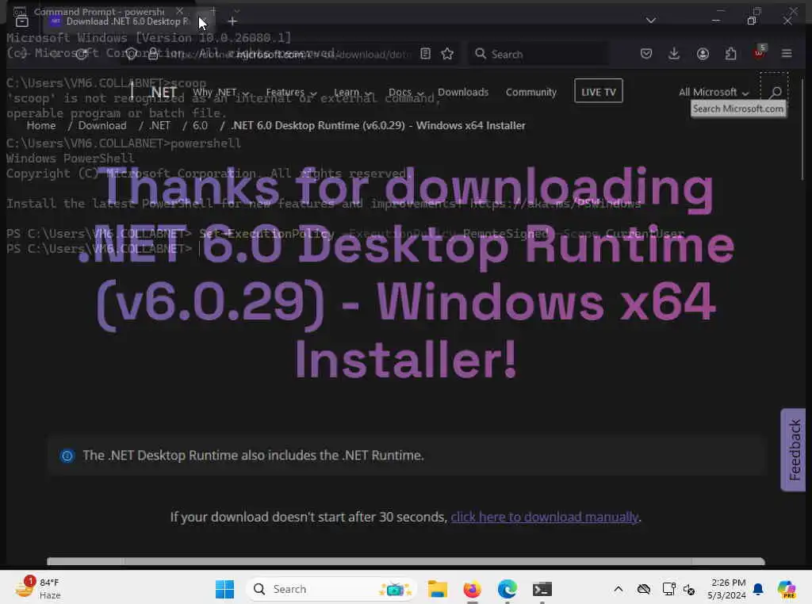This screenshot has height=604, width=812.
Task: Open the Firefox hamburger application menu
Action: pos(787,53)
